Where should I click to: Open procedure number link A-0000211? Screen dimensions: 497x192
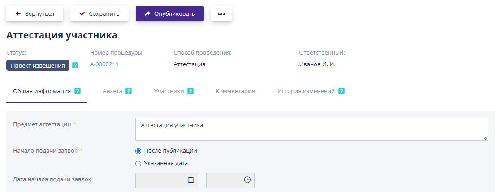[x=104, y=64]
